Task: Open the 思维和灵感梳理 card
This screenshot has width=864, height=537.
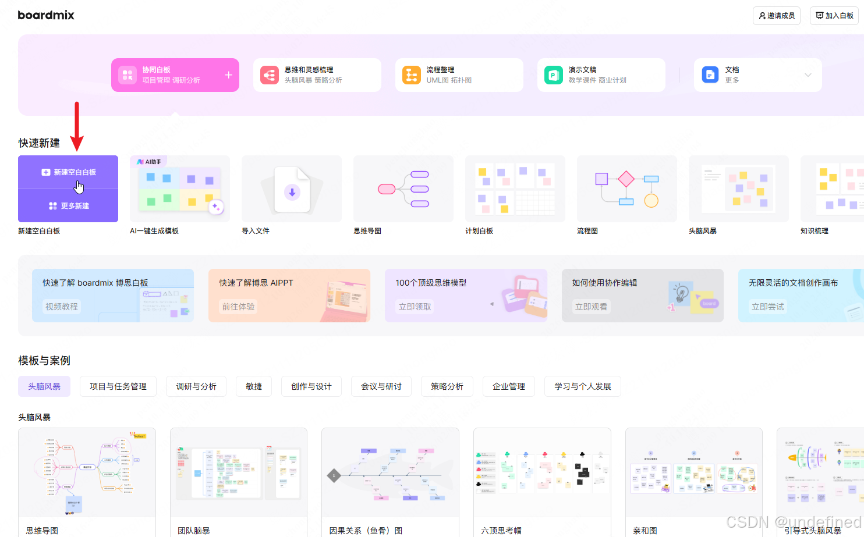Action: pos(317,75)
